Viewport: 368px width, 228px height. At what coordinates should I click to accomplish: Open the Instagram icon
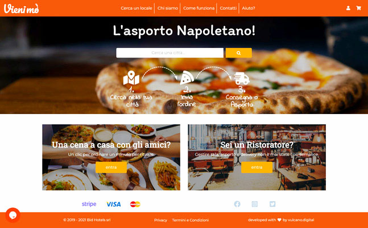pos(255,204)
